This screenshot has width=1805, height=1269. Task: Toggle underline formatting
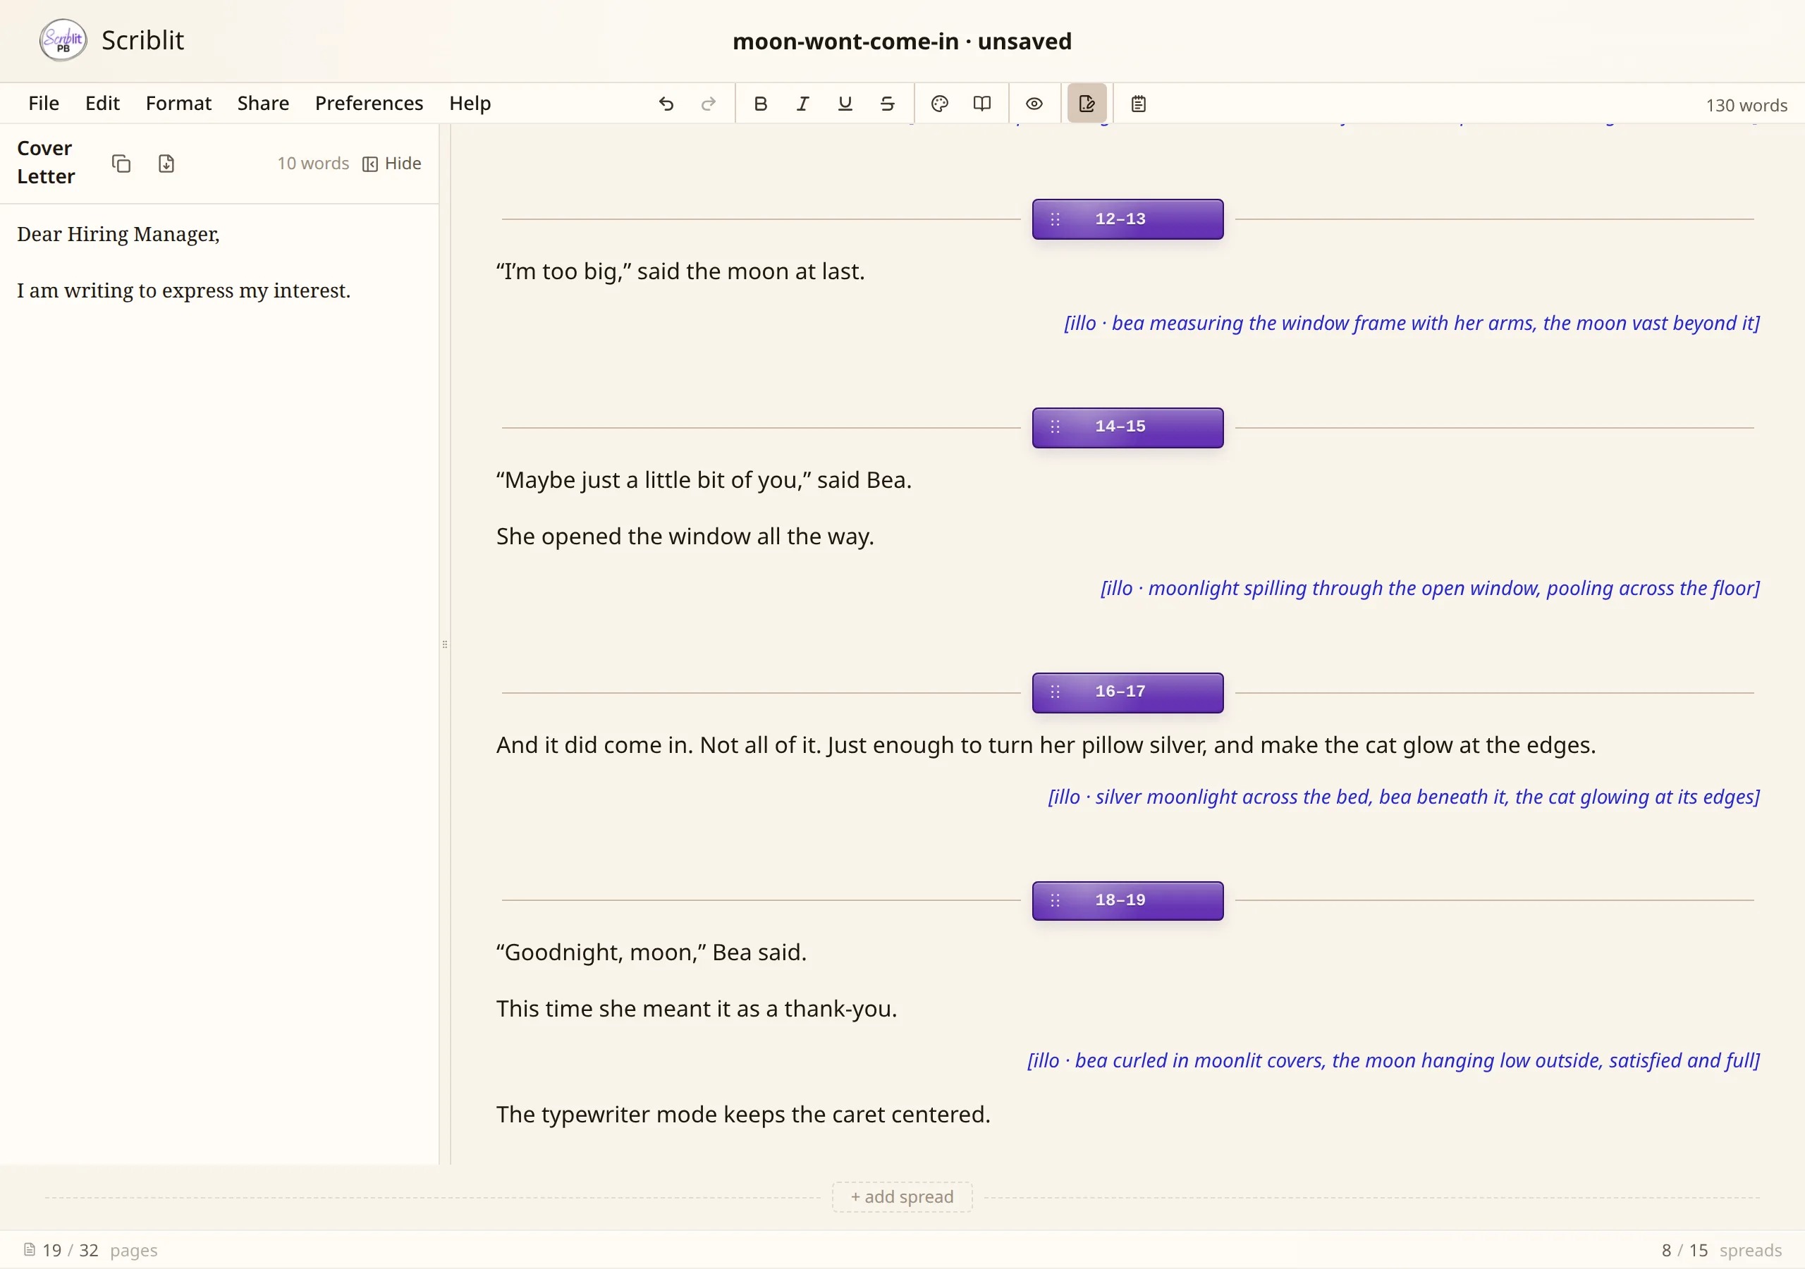(x=845, y=104)
